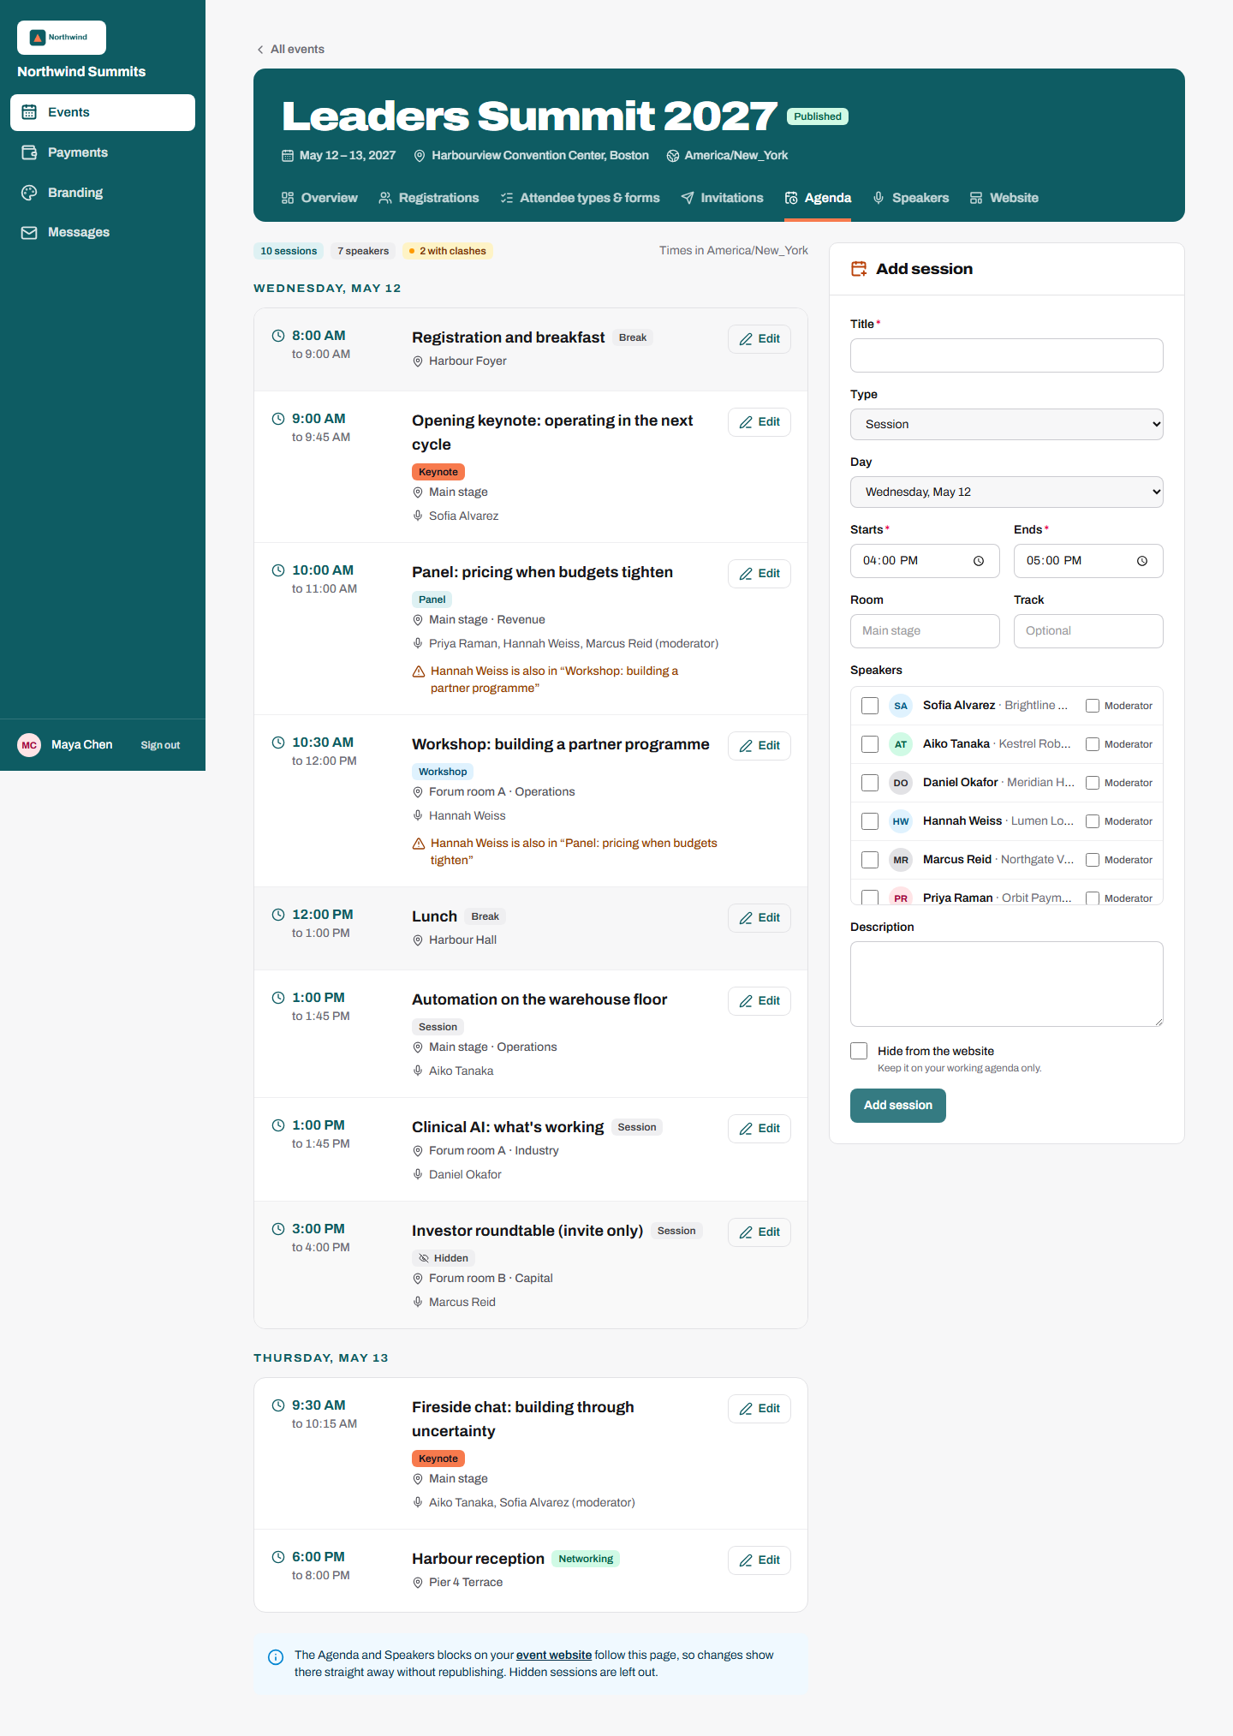The image size is (1233, 1736).
Task: Click the Northwind logo in the sidebar
Action: coord(62,38)
